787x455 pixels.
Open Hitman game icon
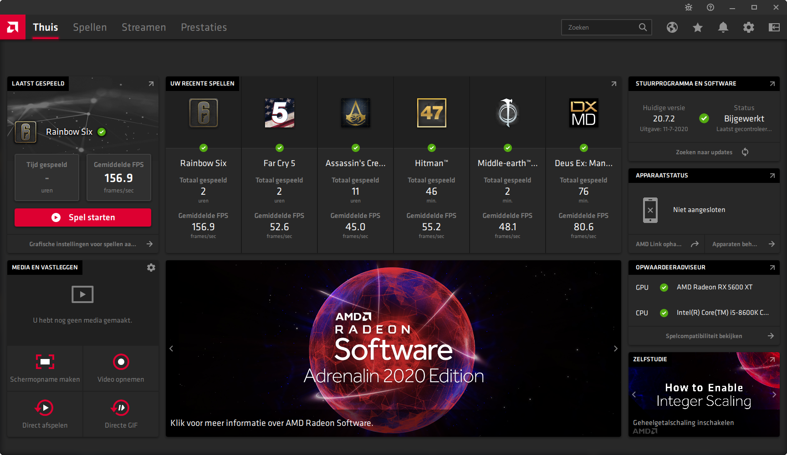(x=432, y=113)
